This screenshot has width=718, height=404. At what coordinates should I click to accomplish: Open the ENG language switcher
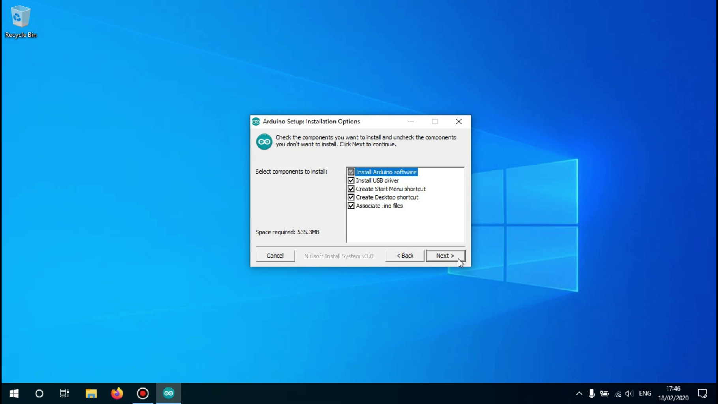645,393
